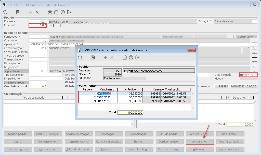Click X delete icon in Vencimento dialog
The height and width of the screenshot is (155, 261).
coord(112,57)
